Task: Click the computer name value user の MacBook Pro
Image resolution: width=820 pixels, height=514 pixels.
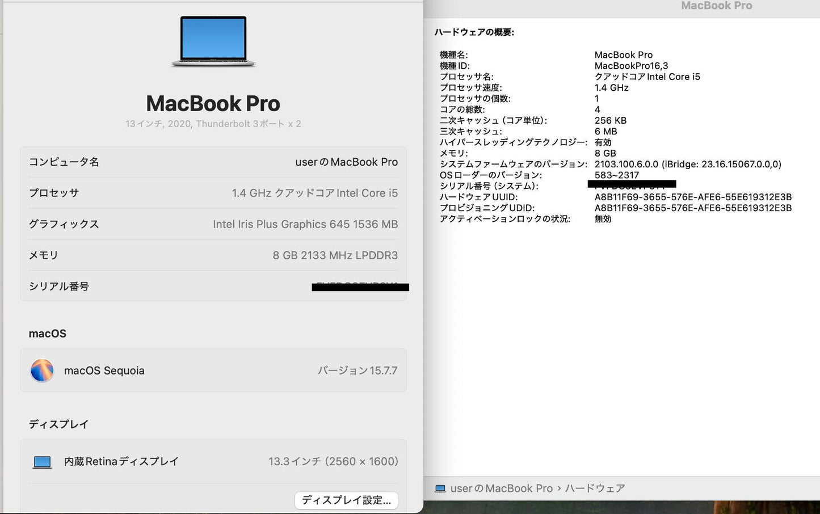Action: (347, 162)
